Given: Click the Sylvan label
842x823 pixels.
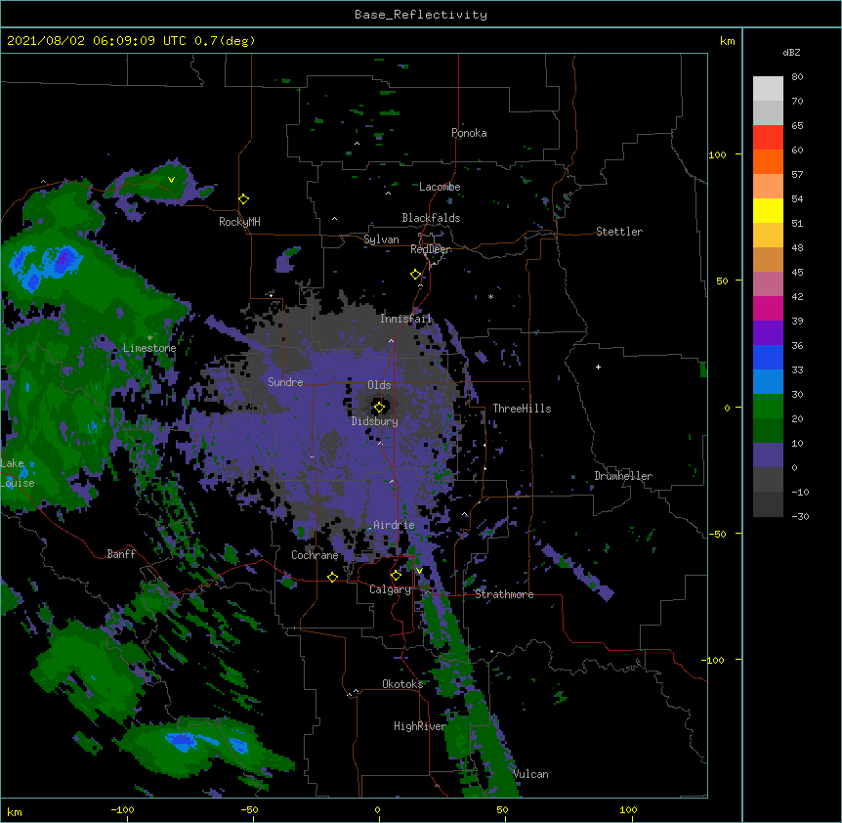Looking at the screenshot, I should click(381, 239).
